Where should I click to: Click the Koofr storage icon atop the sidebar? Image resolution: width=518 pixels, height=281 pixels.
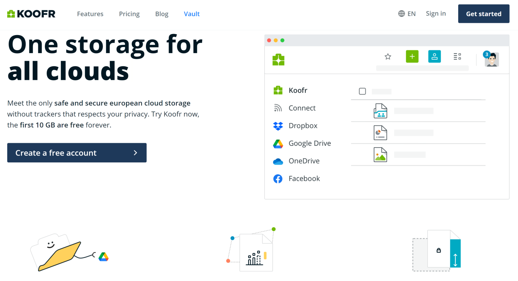278,90
